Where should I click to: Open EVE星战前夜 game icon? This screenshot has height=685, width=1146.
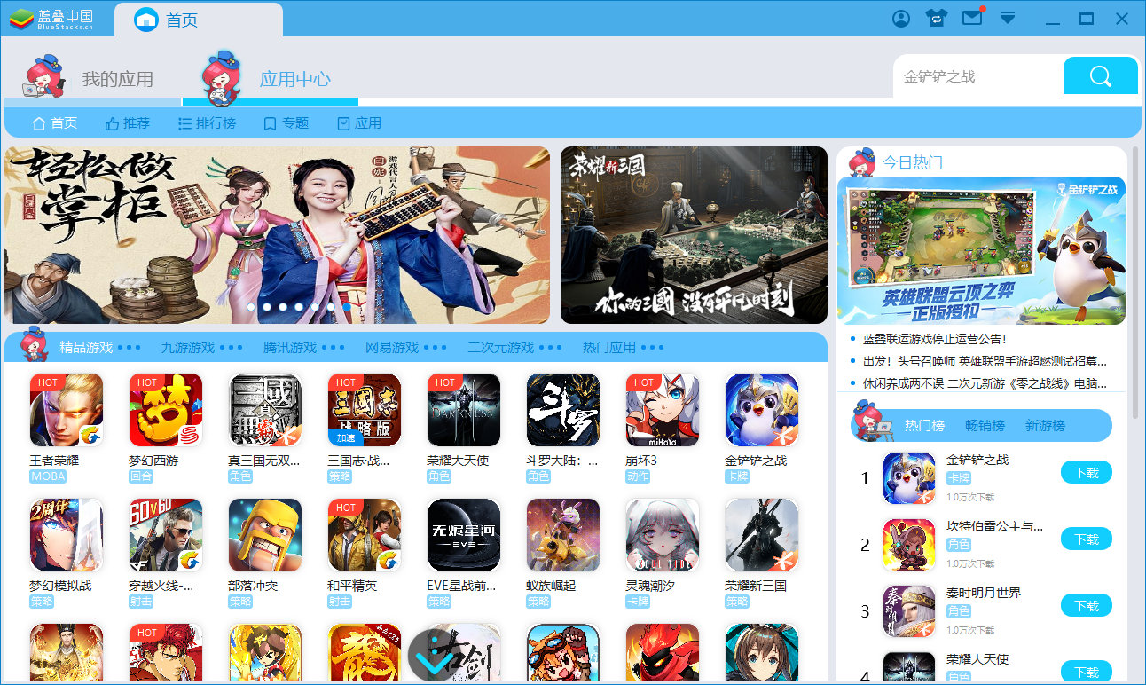coord(464,535)
